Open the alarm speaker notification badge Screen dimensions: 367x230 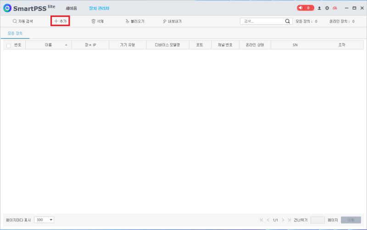[x=305, y=8]
